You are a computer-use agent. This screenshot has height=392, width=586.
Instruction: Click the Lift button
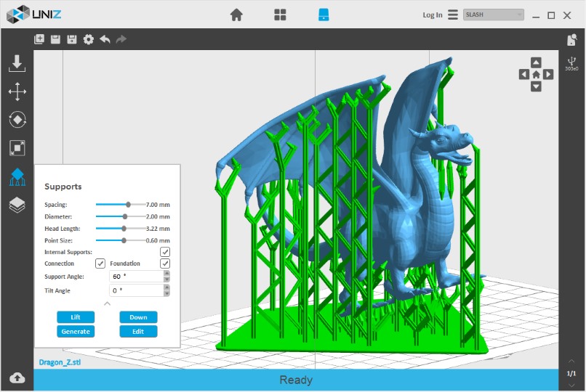(x=76, y=317)
